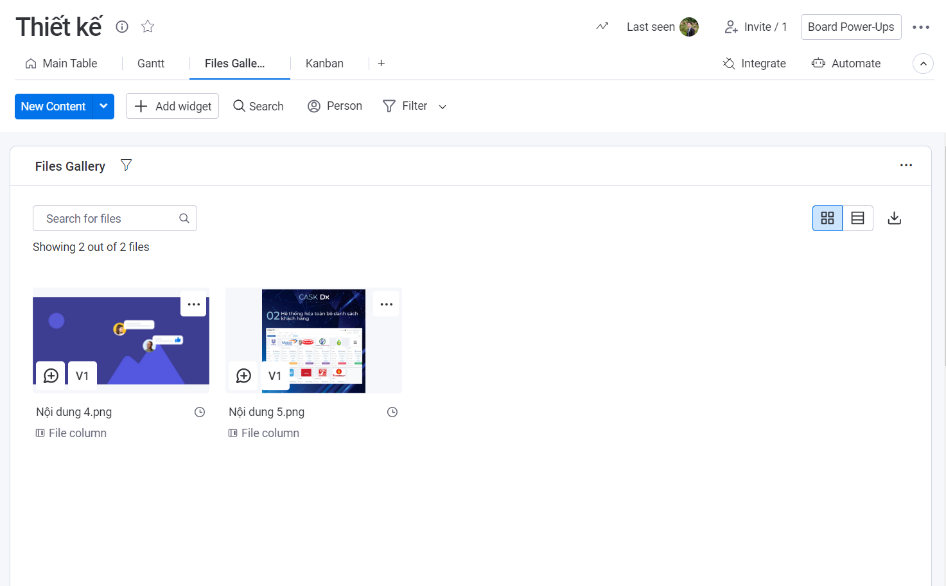Viewport: 946px width, 586px height.
Task: Open version history clock for Nội dung 5.png
Action: point(392,412)
